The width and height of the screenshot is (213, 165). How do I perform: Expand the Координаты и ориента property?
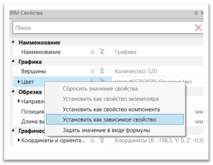click(x=19, y=140)
